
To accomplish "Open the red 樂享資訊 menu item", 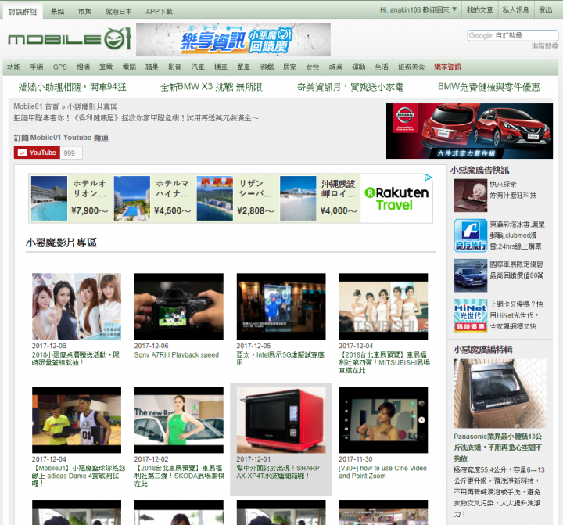I will pos(447,67).
